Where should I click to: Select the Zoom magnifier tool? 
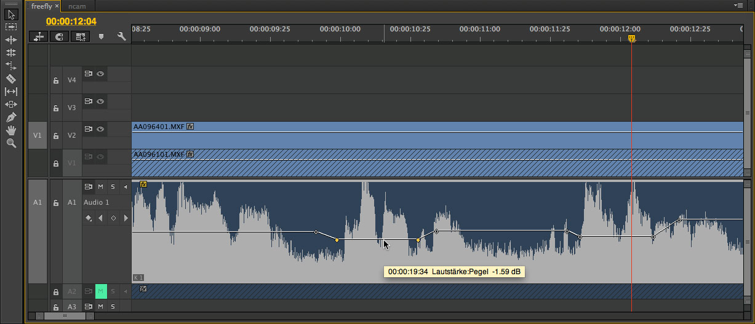pyautogui.click(x=10, y=143)
